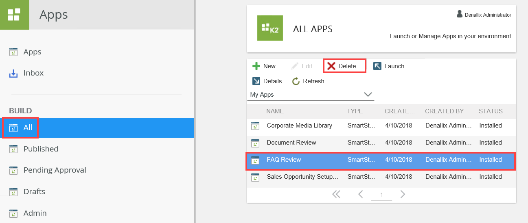Click the K2 All Apps logo
The image size is (528, 223).
pyautogui.click(x=270, y=28)
